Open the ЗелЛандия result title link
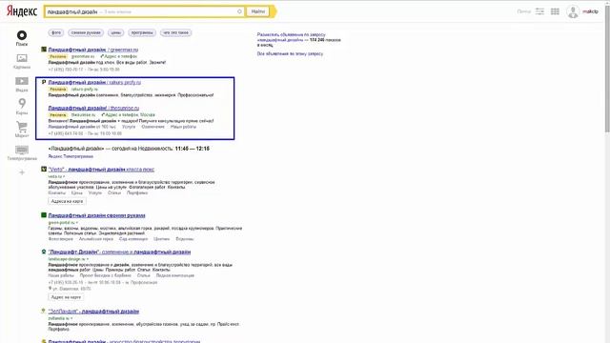The image size is (610, 343). coord(93,312)
